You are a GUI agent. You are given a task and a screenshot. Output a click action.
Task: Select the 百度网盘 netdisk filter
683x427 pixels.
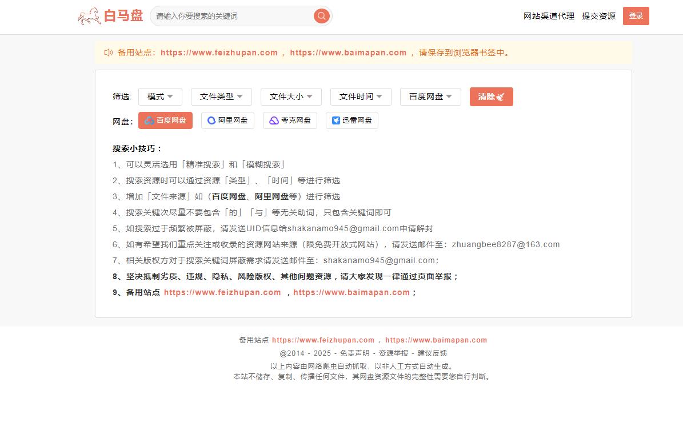(165, 120)
